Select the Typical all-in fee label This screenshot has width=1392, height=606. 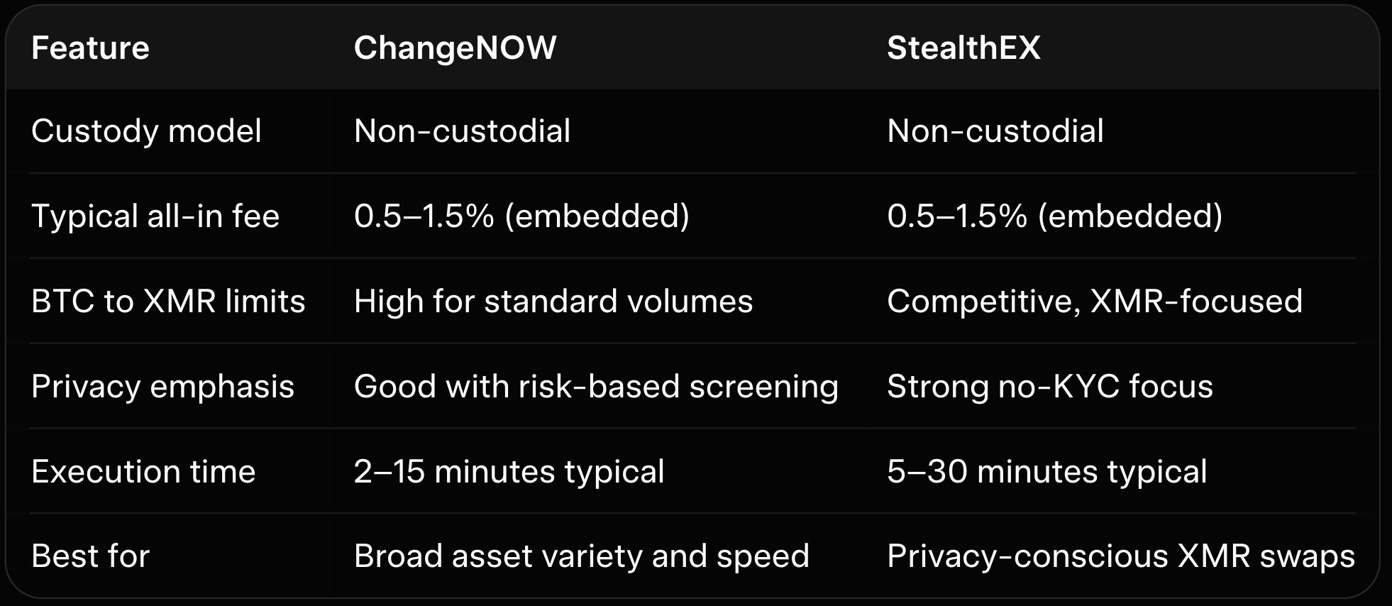(x=155, y=216)
